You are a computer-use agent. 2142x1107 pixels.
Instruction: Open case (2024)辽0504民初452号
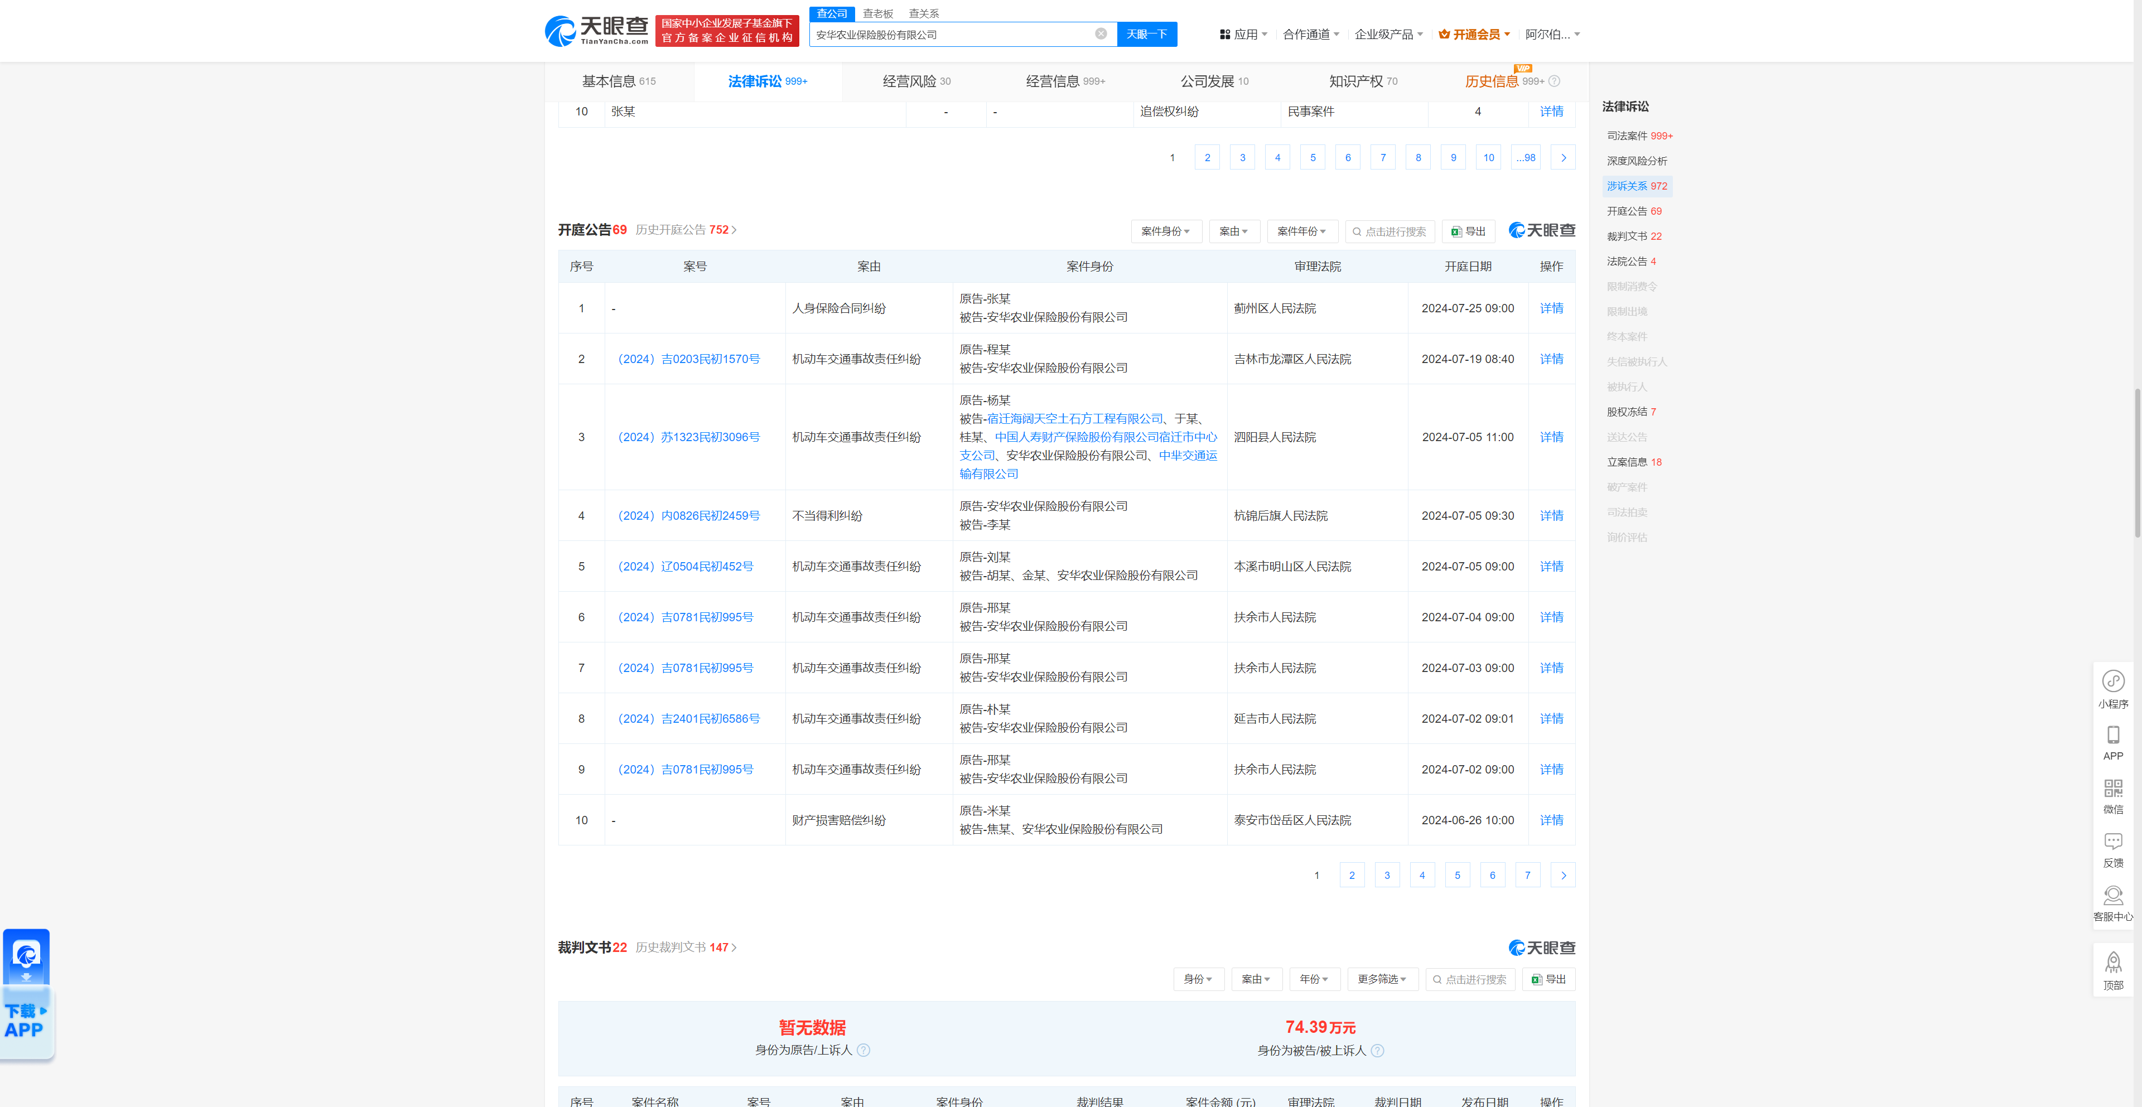(x=685, y=567)
